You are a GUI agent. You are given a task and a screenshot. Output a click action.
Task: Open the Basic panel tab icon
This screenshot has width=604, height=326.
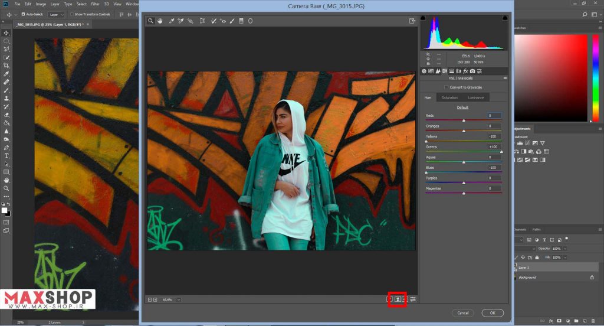tap(424, 71)
